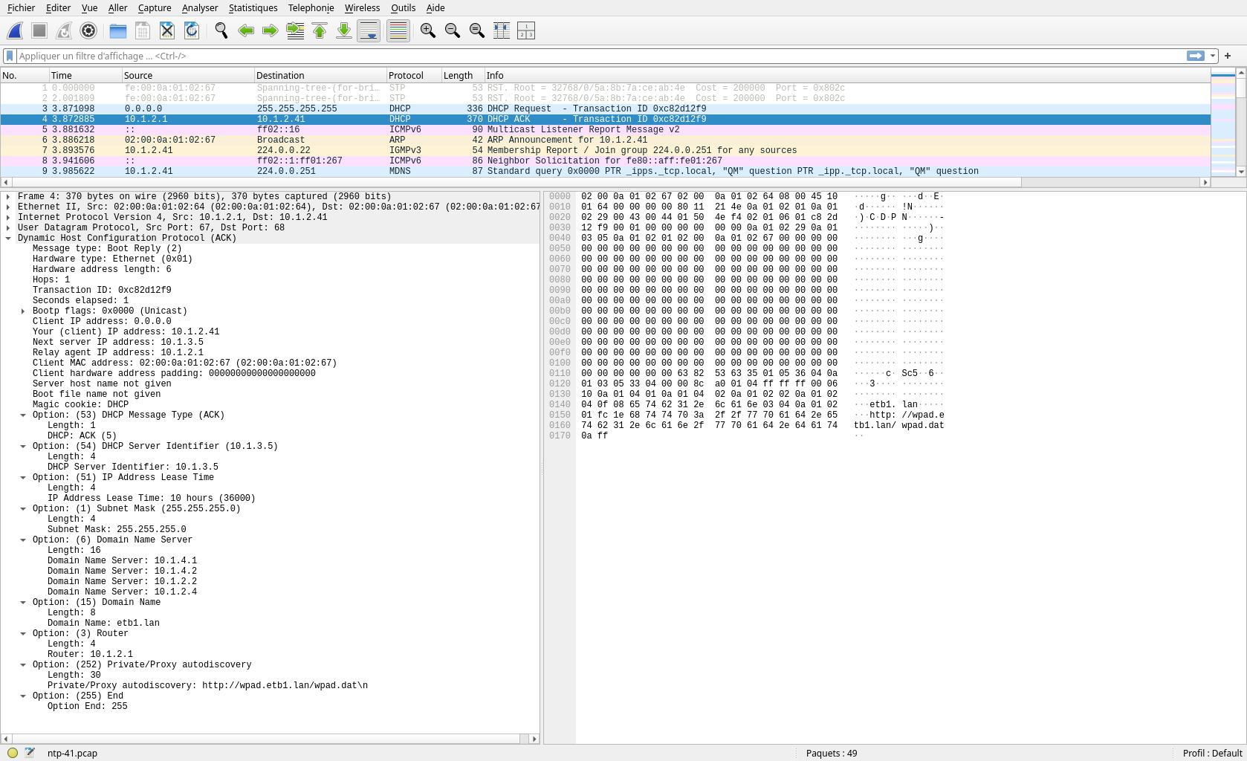
Task: Collapse Option 6 Domain Name Server
Action: pos(23,540)
